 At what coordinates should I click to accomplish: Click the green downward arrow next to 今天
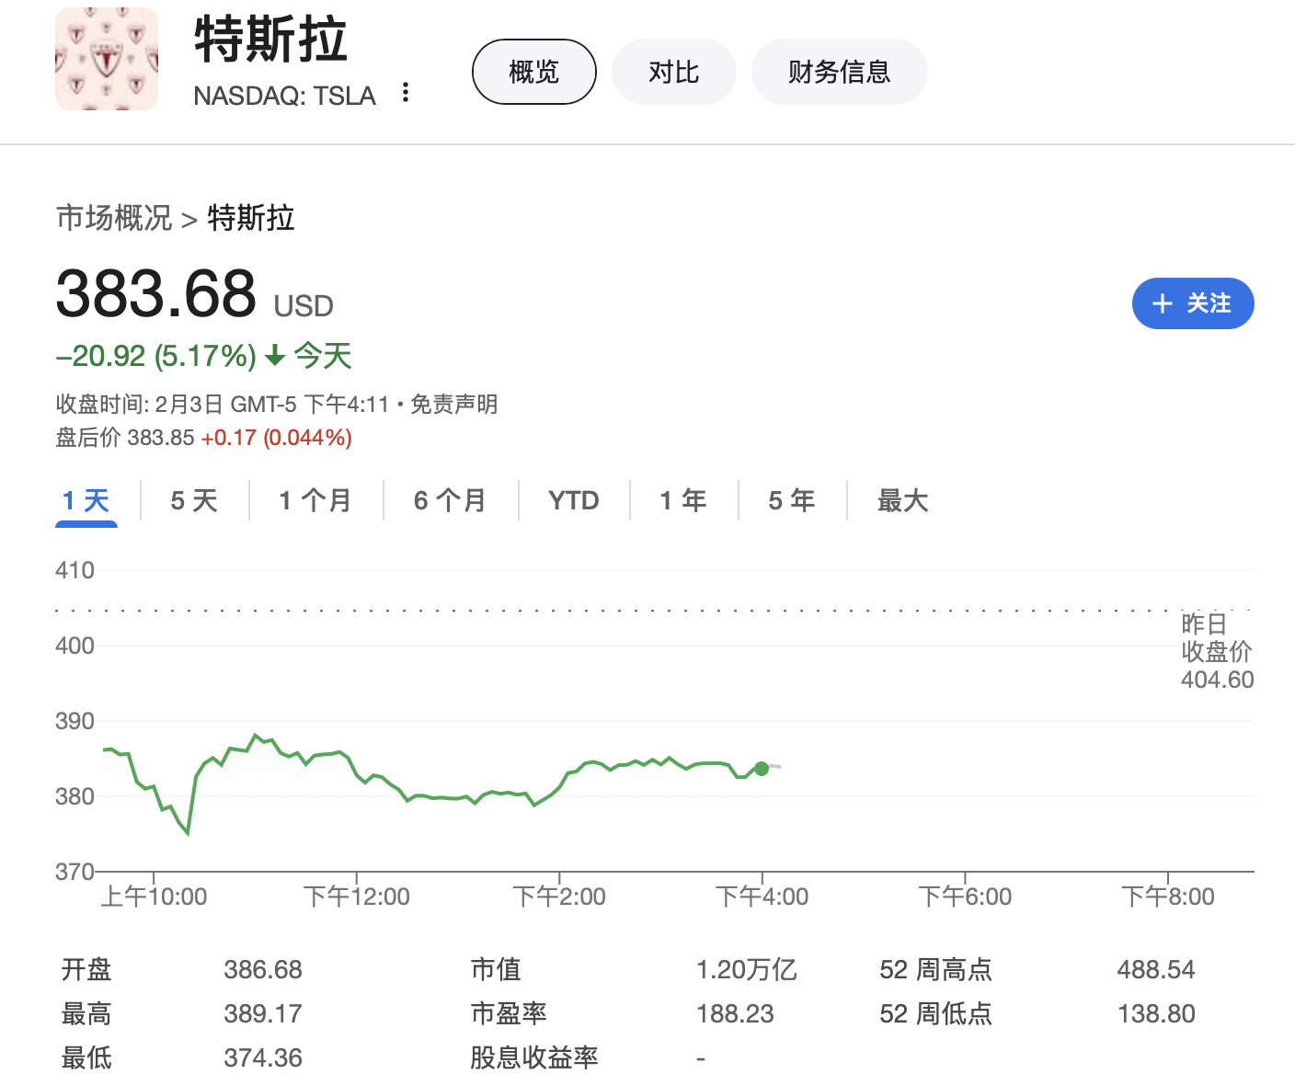tap(273, 356)
